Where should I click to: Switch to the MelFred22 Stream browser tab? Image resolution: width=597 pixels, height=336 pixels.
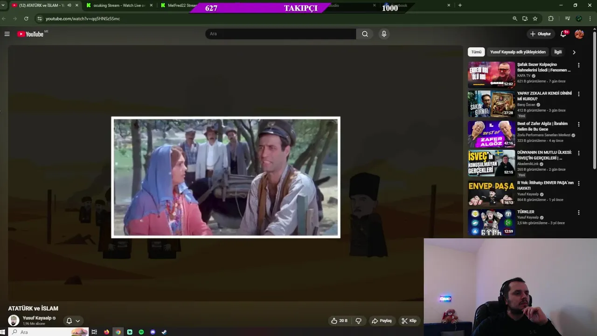coord(180,5)
